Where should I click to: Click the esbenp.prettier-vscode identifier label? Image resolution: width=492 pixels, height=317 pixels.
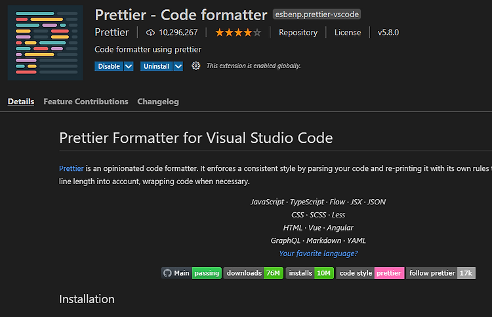[317, 14]
